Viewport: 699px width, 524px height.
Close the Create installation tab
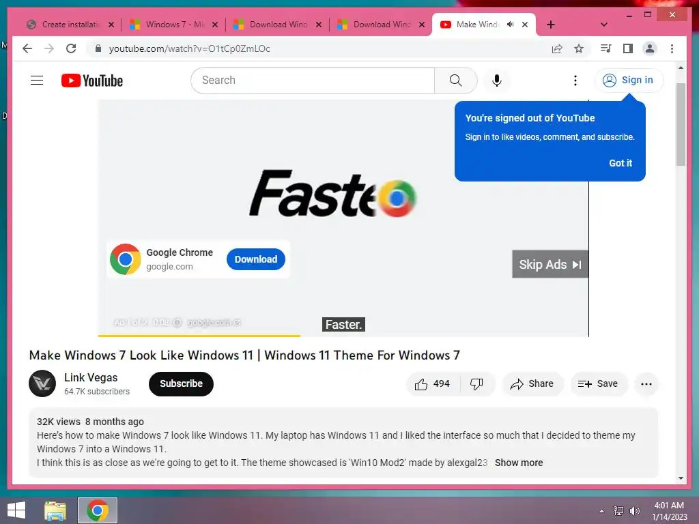(x=111, y=25)
